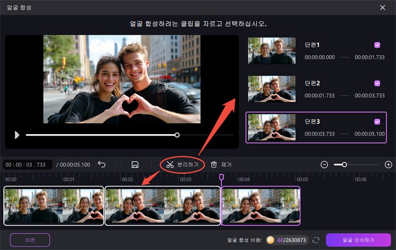Viewport: 396px width, 250px height.
Task: Click the purple playhead marker on timeline
Action: 221,177
